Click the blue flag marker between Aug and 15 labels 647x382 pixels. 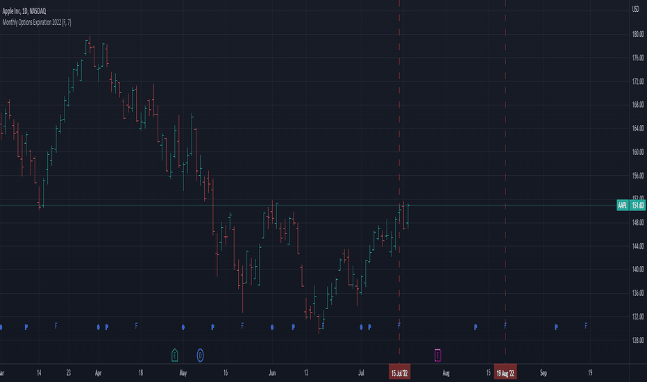pos(476,327)
